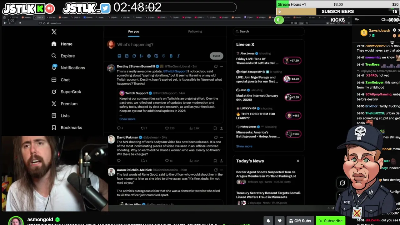
Task: Click the GIF icon in composer
Action: [127, 56]
